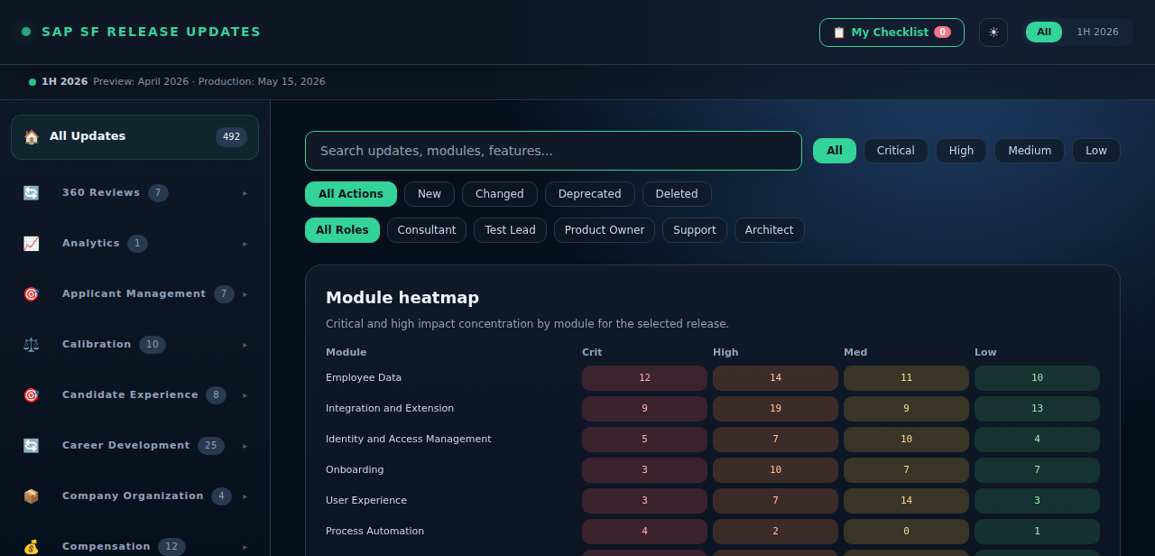Click the 492 updates count badge
Viewport: 1155px width, 556px height.
click(231, 137)
